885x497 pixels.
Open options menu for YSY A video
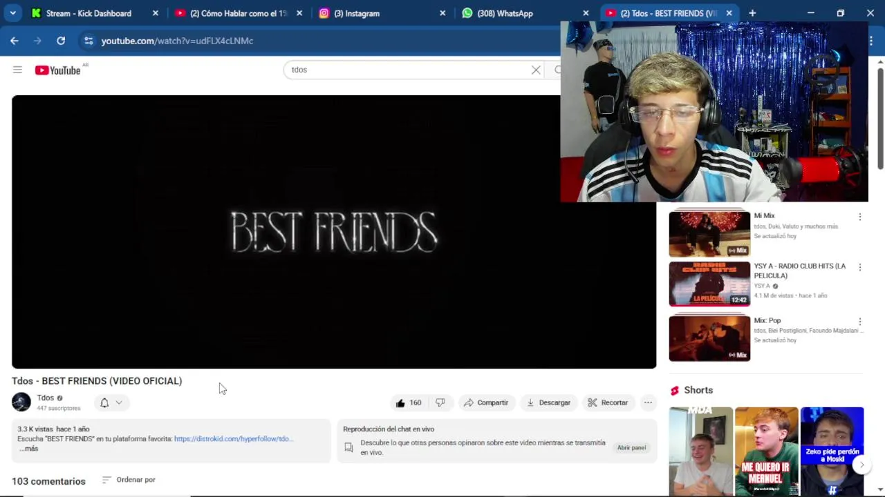pos(859,267)
